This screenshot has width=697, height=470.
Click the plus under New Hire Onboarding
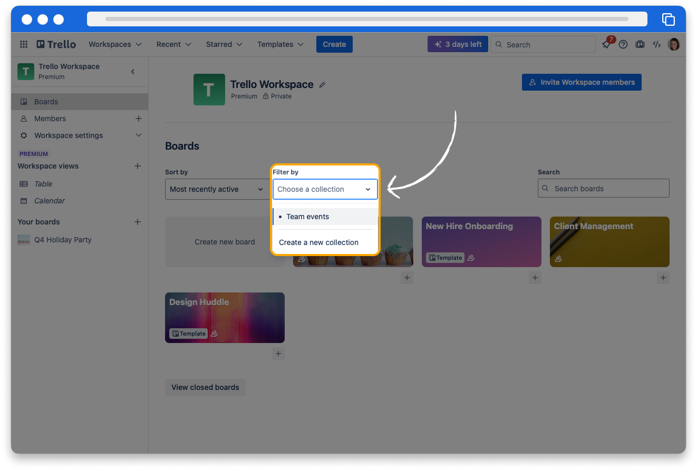535,278
